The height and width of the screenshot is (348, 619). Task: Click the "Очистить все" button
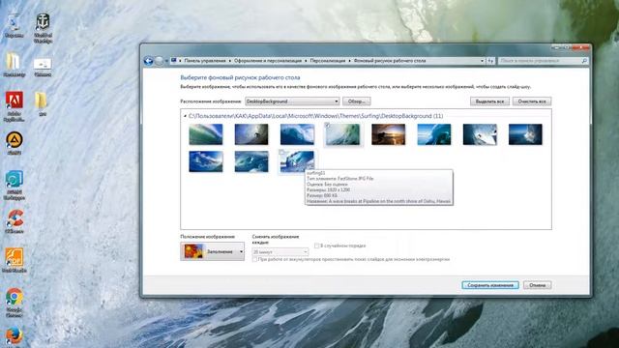tap(532, 101)
